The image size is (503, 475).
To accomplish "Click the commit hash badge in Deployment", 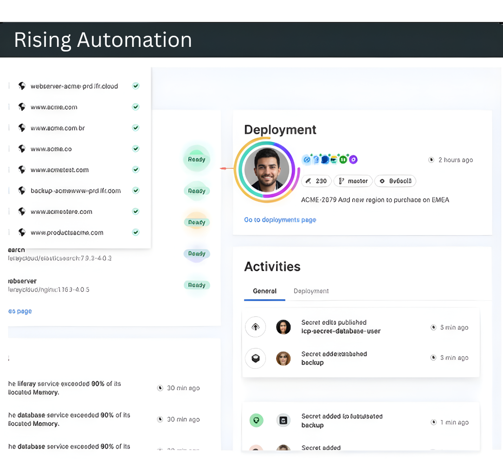I will (x=395, y=181).
